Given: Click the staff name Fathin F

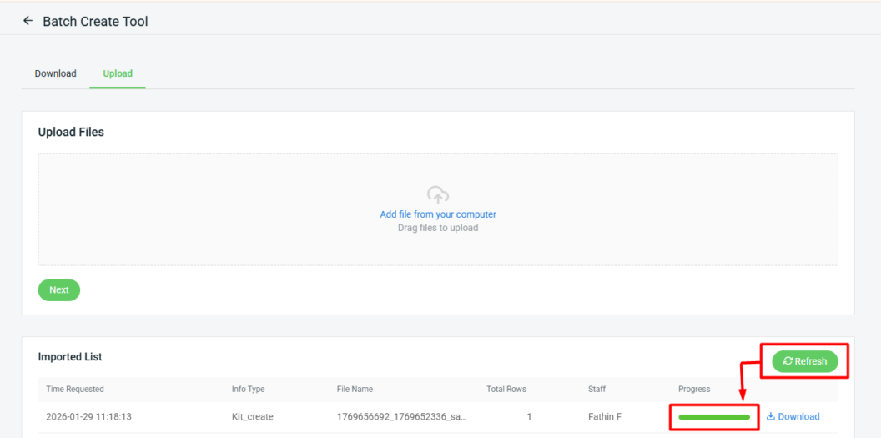Looking at the screenshot, I should coord(605,416).
